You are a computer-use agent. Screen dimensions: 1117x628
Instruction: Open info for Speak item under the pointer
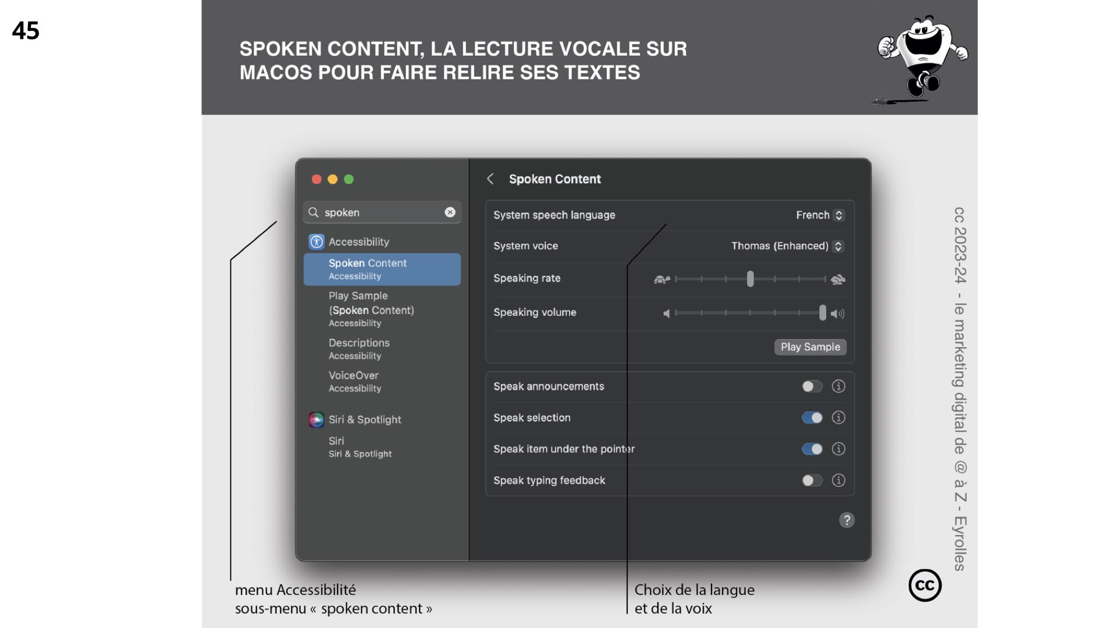pos(838,449)
